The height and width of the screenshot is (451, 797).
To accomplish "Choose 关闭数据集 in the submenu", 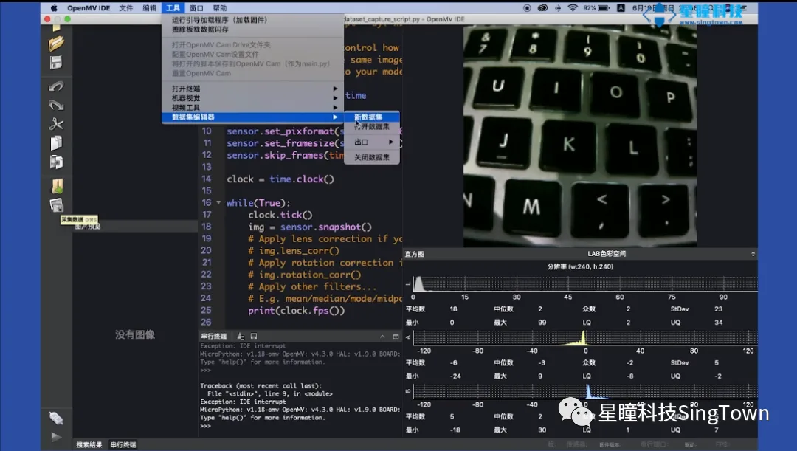I will (x=372, y=158).
